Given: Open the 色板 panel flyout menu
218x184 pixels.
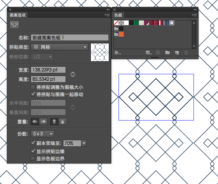Looking at the screenshot, I should pos(194,15).
